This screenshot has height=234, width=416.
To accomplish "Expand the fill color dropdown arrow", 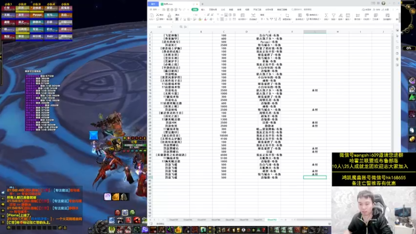I will pos(202,19).
